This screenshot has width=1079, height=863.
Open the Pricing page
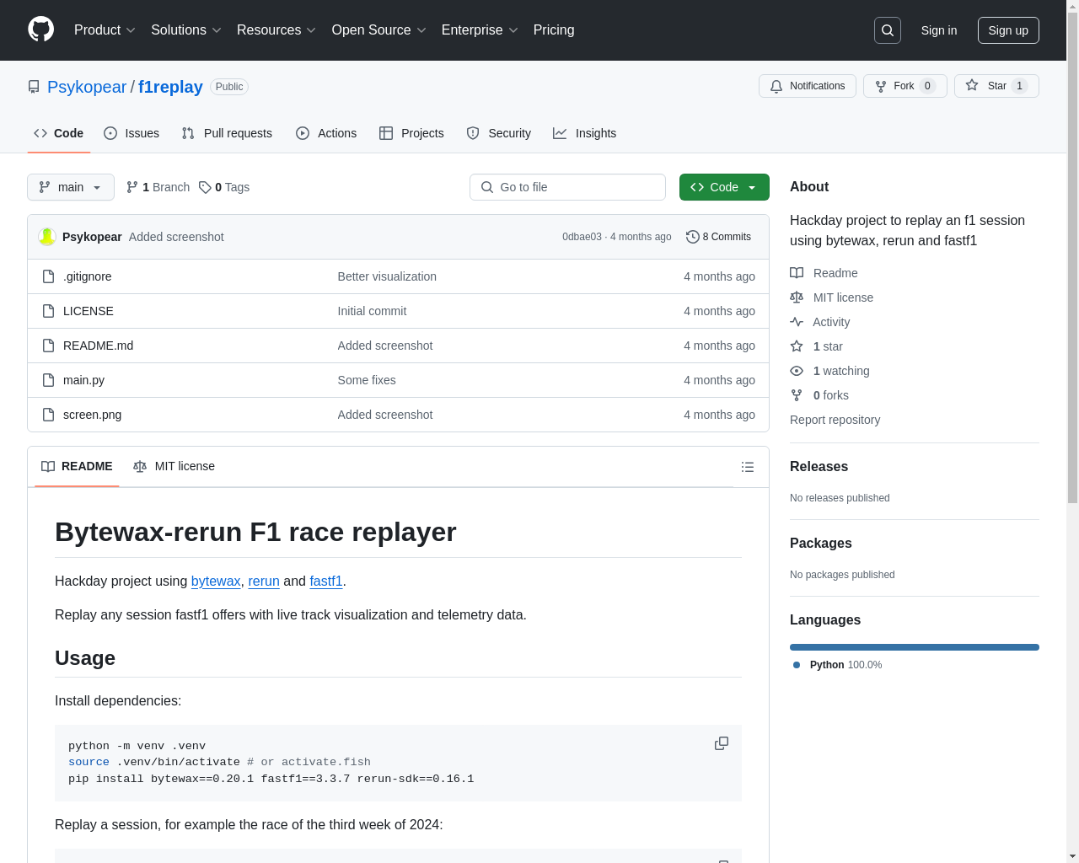coord(554,29)
